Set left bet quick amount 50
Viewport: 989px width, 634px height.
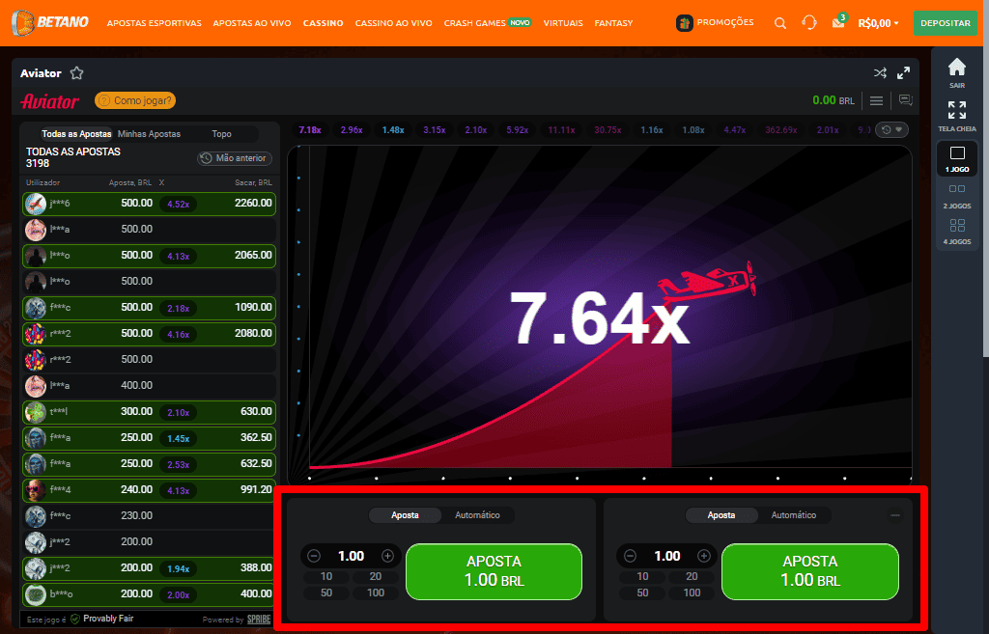click(x=326, y=593)
